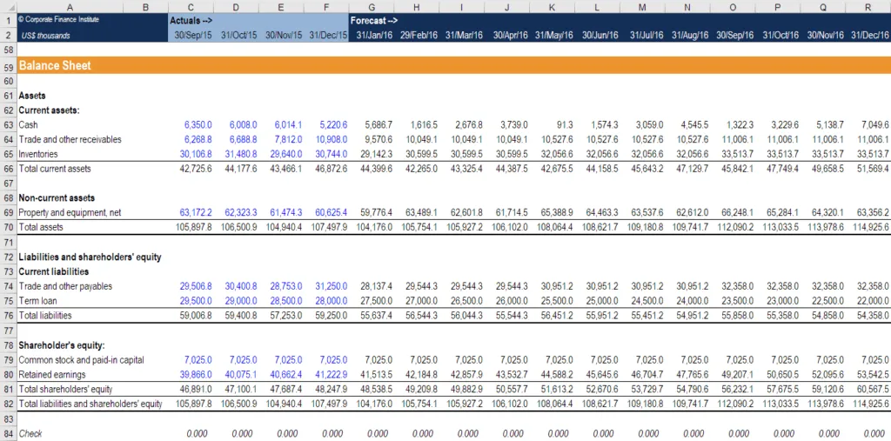Click the row 70 header number

pyautogui.click(x=8, y=227)
